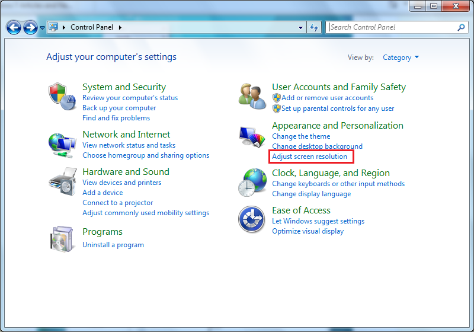Open View devices and printers link

click(x=121, y=183)
